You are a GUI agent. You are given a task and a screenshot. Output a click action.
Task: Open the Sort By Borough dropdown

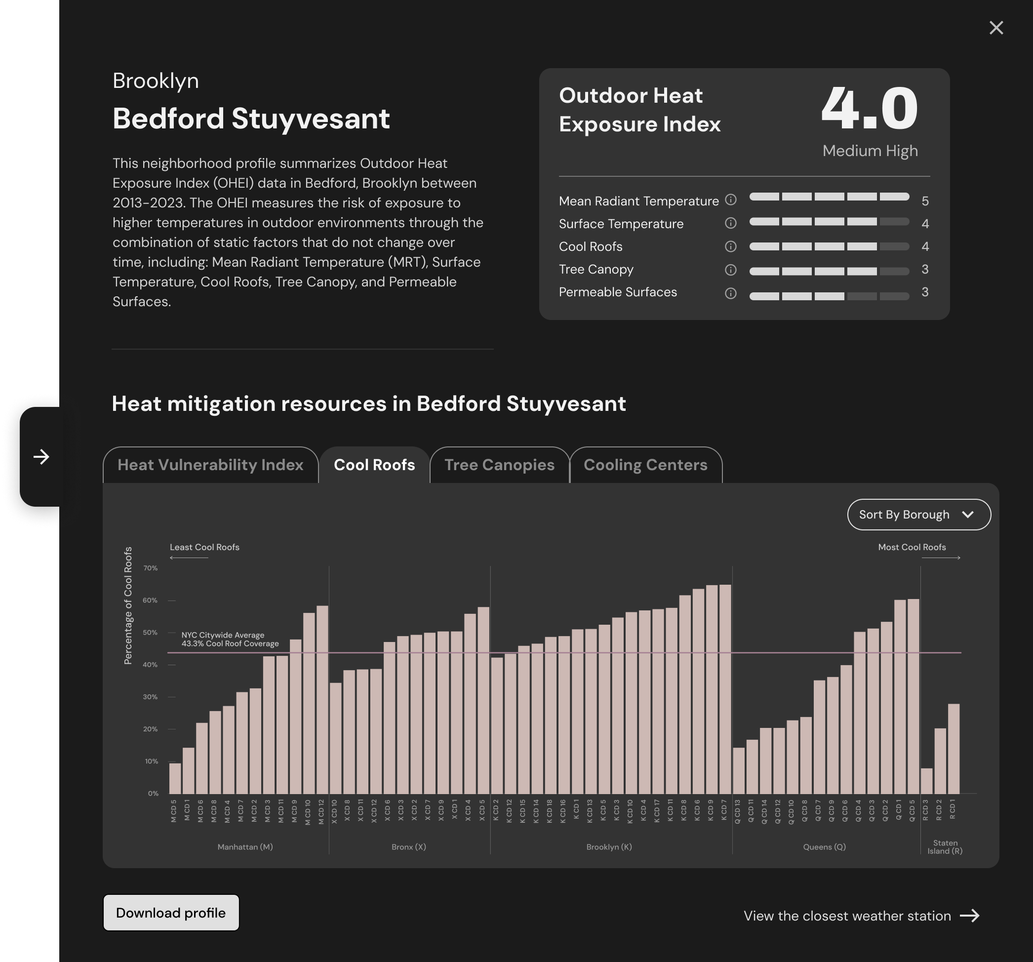pyautogui.click(x=918, y=515)
